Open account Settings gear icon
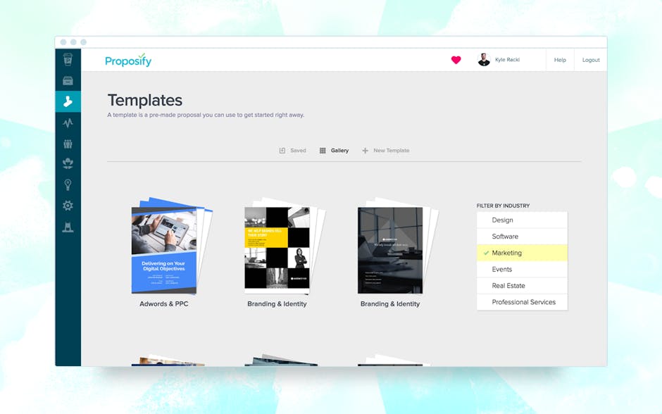The image size is (662, 414). [68, 204]
